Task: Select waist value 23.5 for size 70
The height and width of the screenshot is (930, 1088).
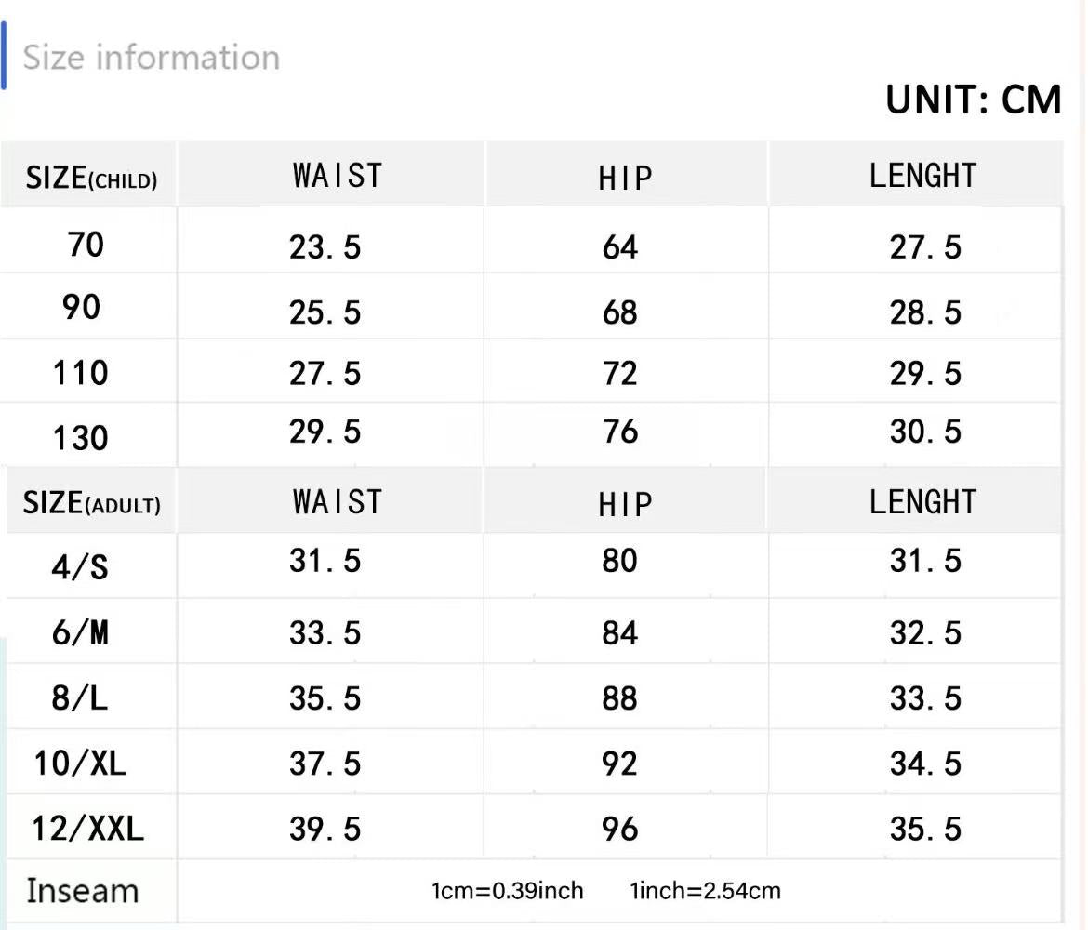Action: tap(325, 247)
